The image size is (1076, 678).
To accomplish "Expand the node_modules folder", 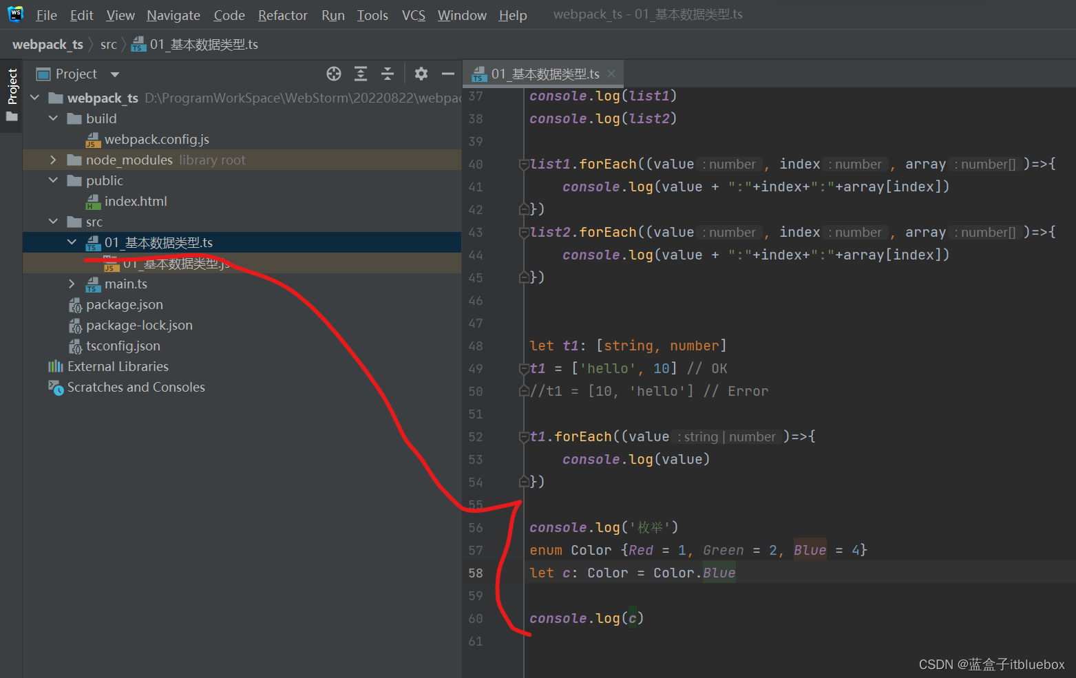I will pos(54,160).
